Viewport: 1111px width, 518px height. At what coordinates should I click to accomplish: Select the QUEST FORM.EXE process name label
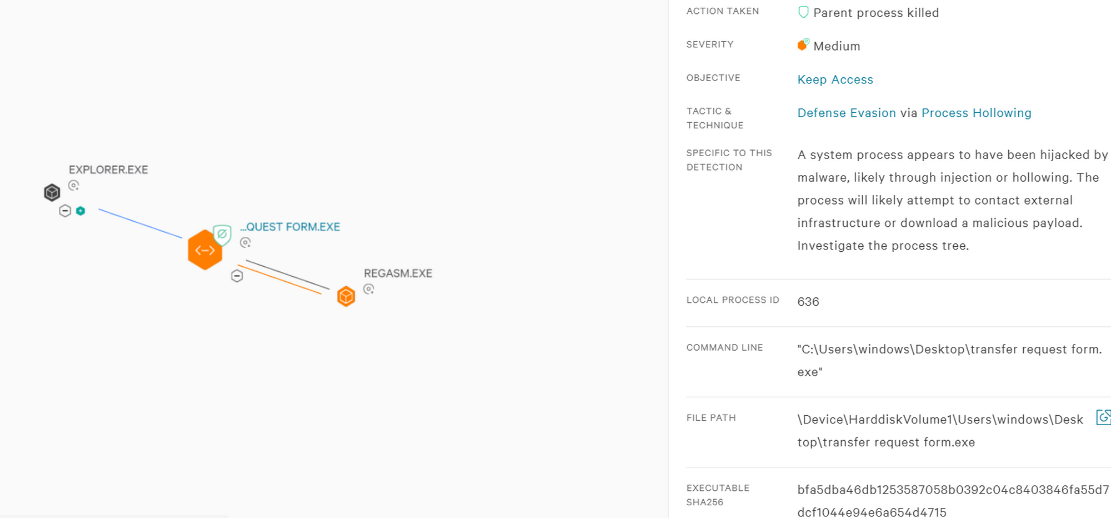(291, 226)
